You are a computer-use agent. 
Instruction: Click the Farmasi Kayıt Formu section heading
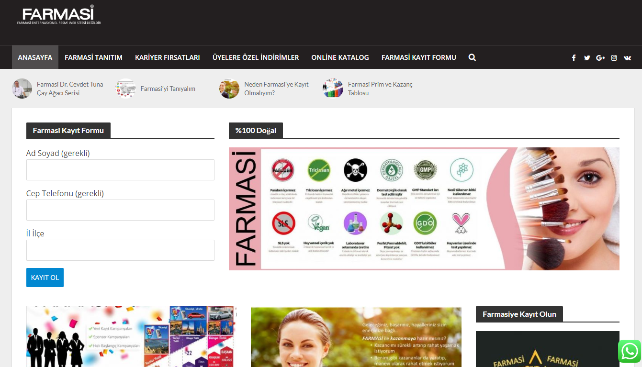pyautogui.click(x=68, y=130)
